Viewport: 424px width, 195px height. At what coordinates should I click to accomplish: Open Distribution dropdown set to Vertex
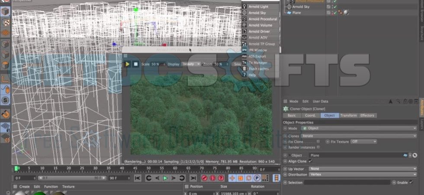tap(363, 175)
